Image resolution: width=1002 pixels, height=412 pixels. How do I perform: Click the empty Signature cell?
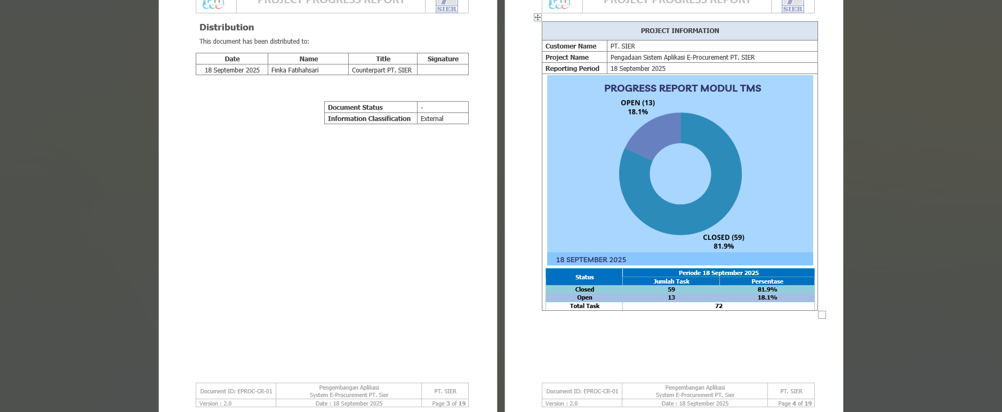pyautogui.click(x=443, y=70)
